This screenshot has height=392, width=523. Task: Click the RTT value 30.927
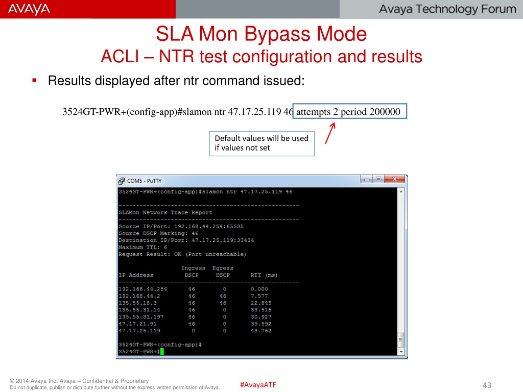click(261, 317)
